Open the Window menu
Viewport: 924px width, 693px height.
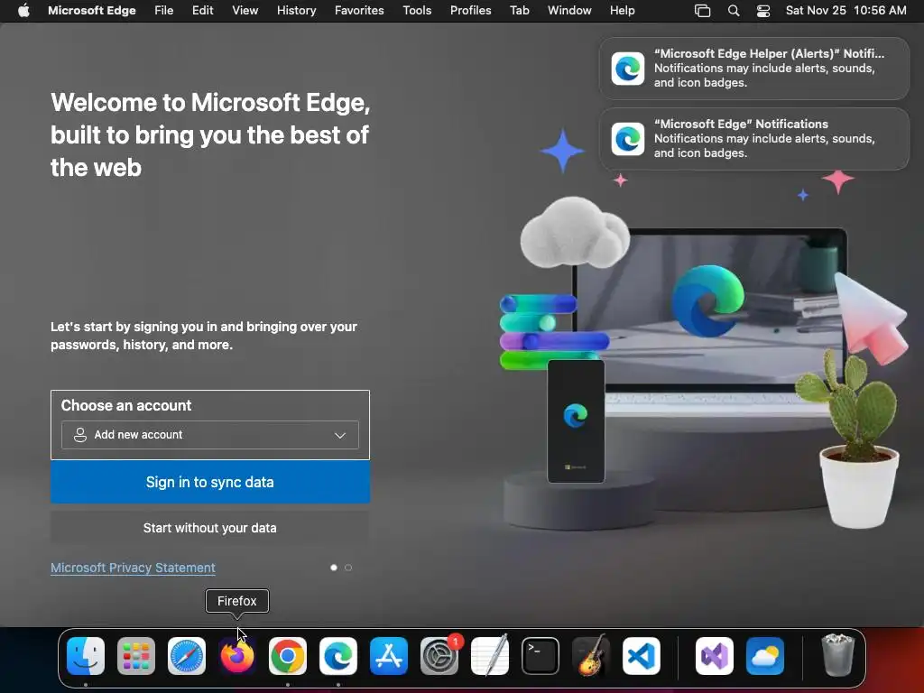tap(569, 10)
